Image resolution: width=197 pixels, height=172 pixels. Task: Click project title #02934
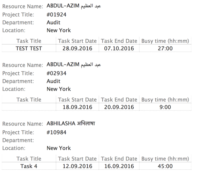click(x=56, y=73)
